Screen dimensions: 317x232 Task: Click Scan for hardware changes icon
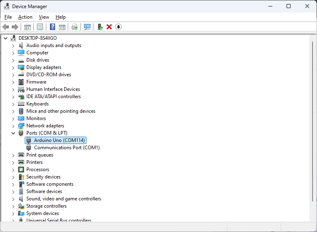[87, 27]
